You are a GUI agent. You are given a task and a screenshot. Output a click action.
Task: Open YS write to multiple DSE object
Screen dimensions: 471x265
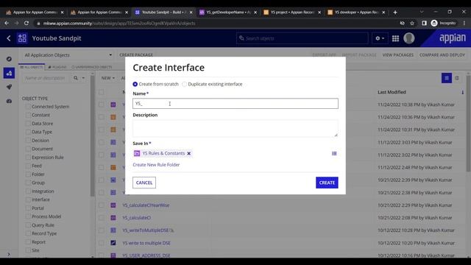[x=146, y=243]
